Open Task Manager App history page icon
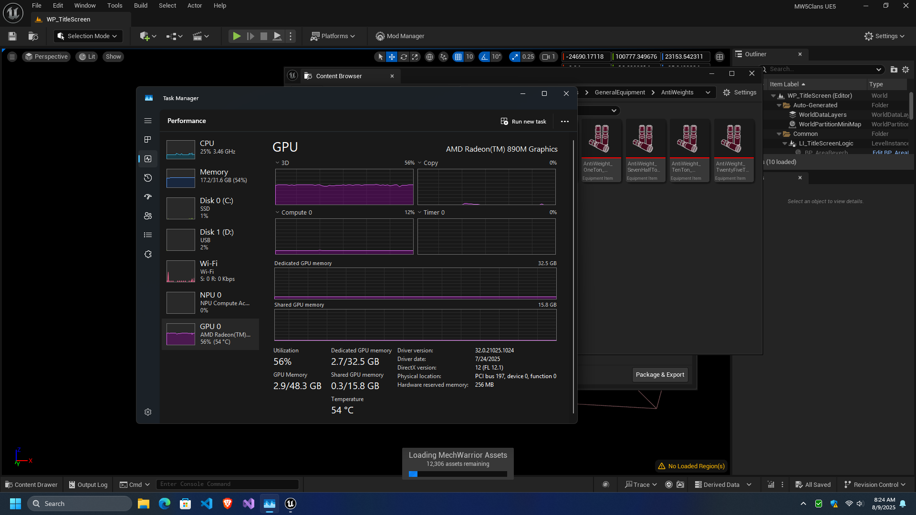Image resolution: width=916 pixels, height=515 pixels. pos(148,178)
